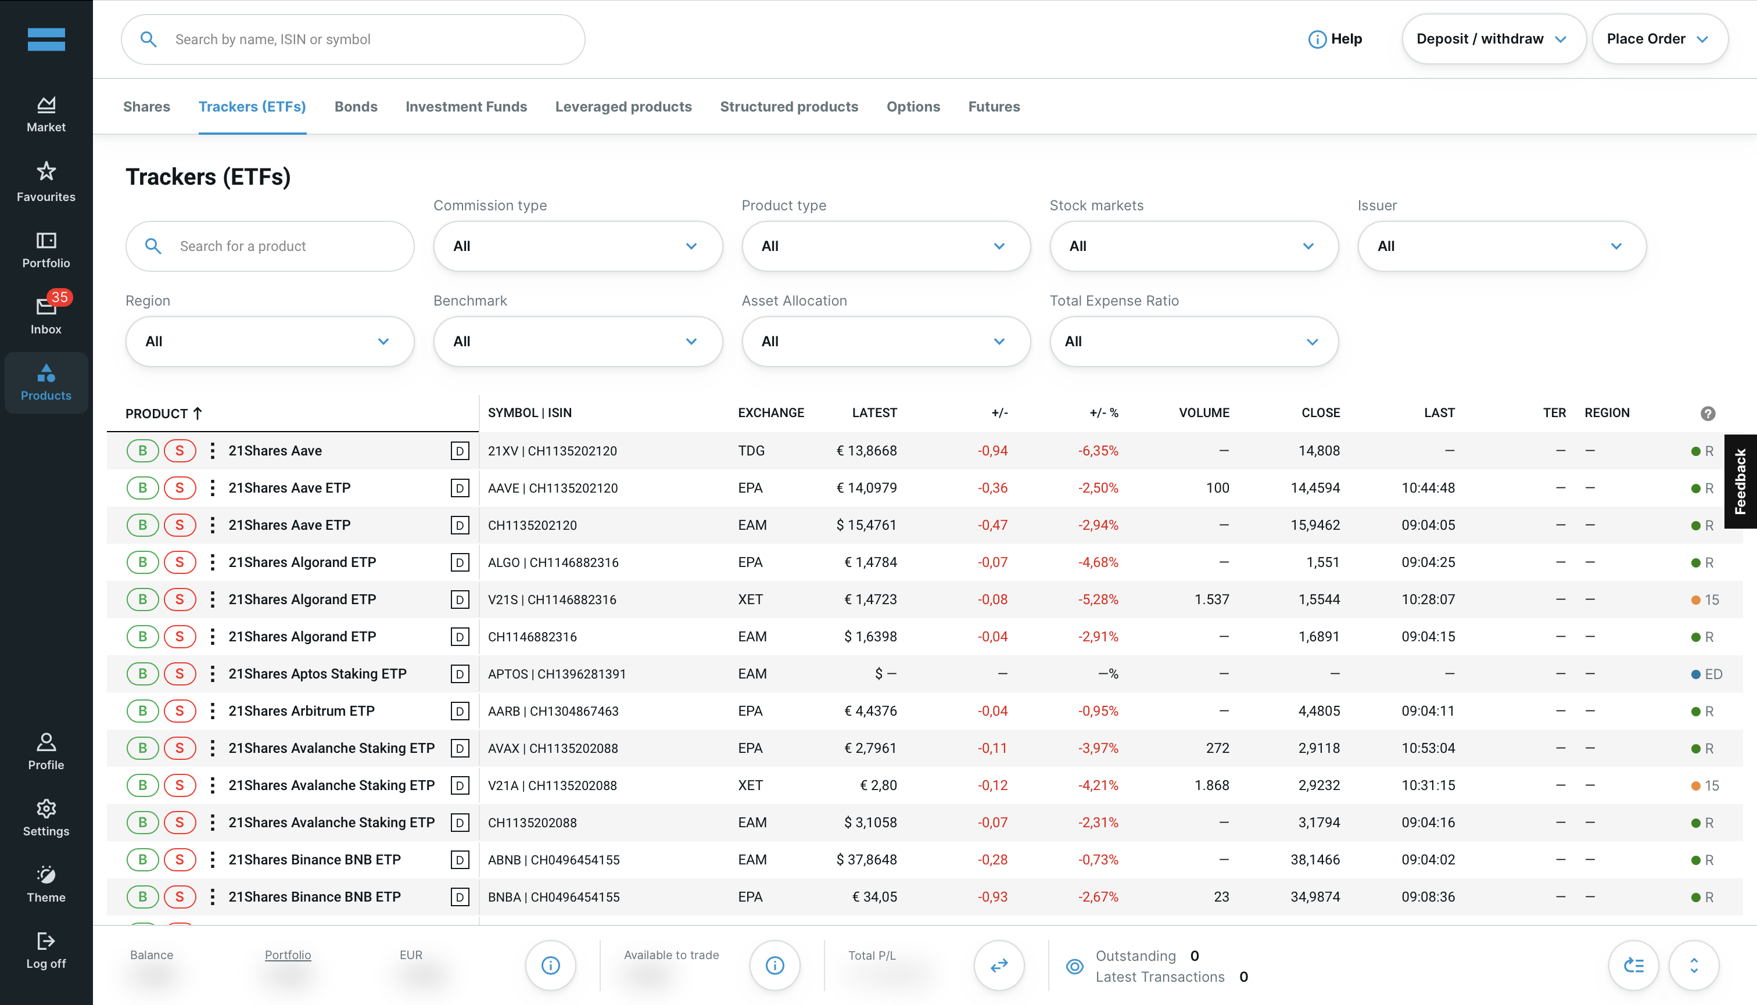Open Inbox with 35 notifications

pos(45,314)
